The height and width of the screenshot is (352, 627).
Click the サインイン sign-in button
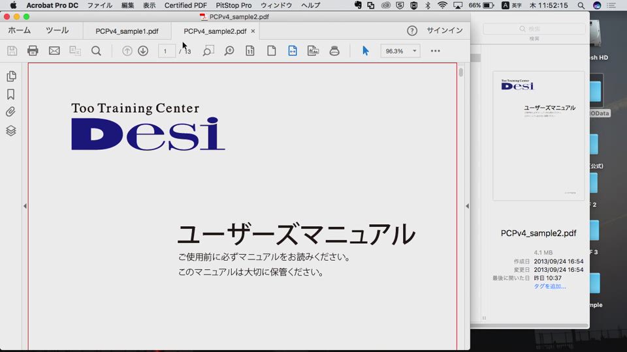[445, 31]
